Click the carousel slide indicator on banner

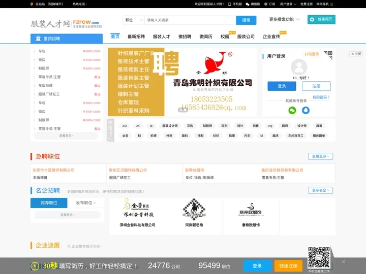point(183,110)
